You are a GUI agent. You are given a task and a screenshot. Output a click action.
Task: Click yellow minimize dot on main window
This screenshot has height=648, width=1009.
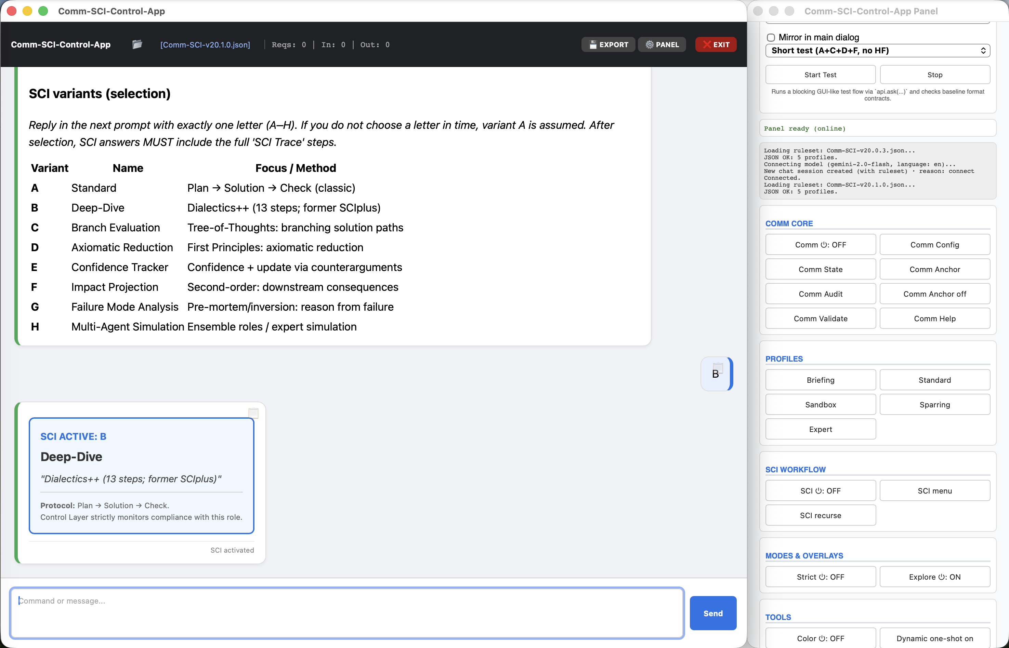point(27,11)
